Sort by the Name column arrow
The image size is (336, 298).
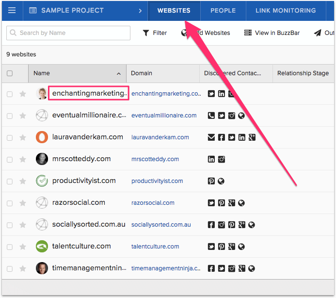118,74
